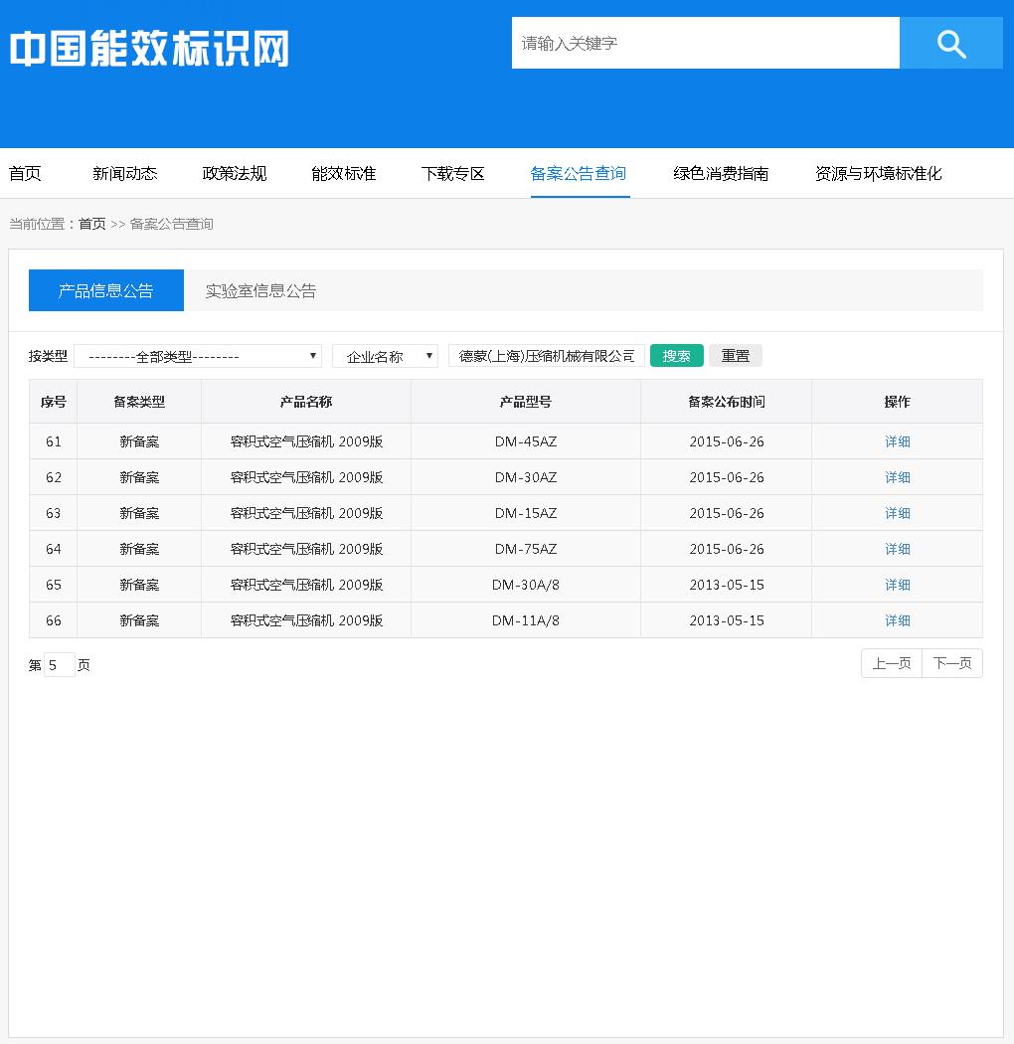
Task: Click the 备案公告查询 breadcrumb text
Action: (172, 224)
